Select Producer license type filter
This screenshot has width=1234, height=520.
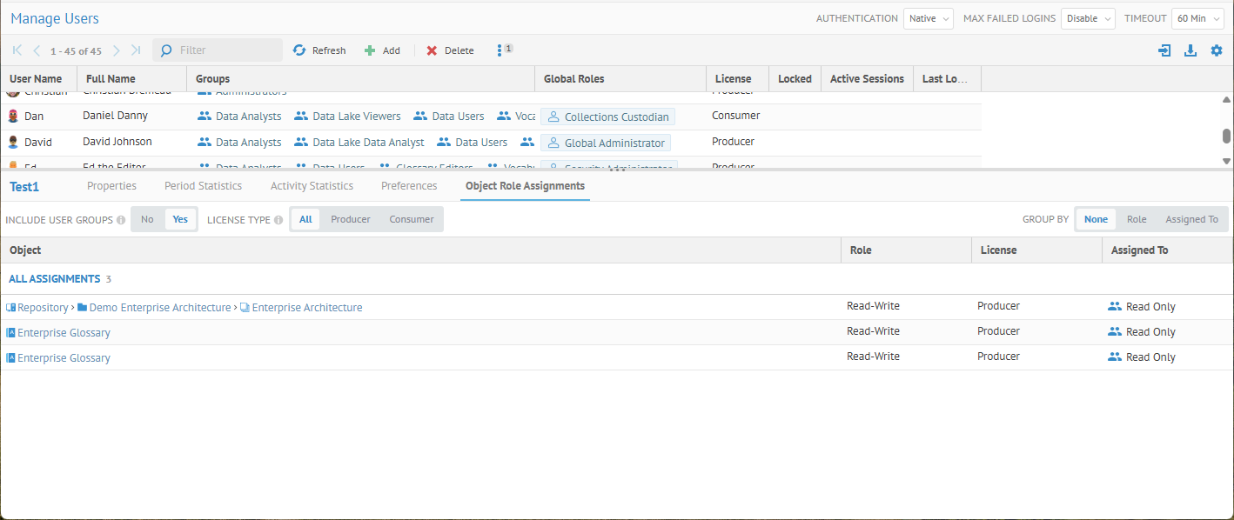[350, 219]
